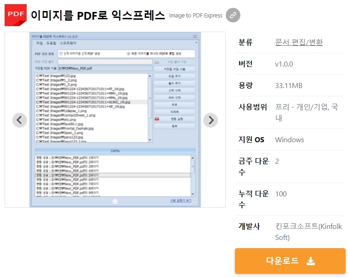Click the 금주 다운수 label
The image size is (348, 278).
(x=253, y=167)
